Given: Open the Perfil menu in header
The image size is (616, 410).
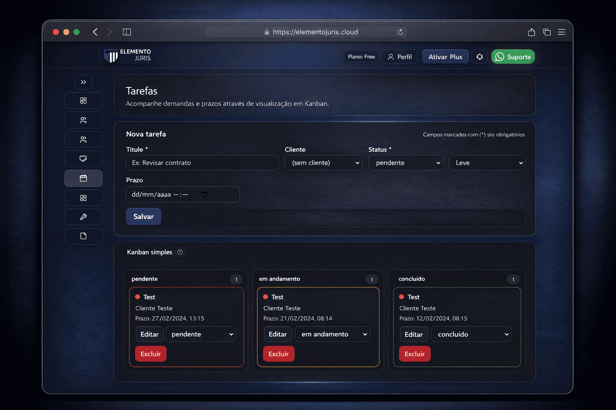Looking at the screenshot, I should (400, 57).
